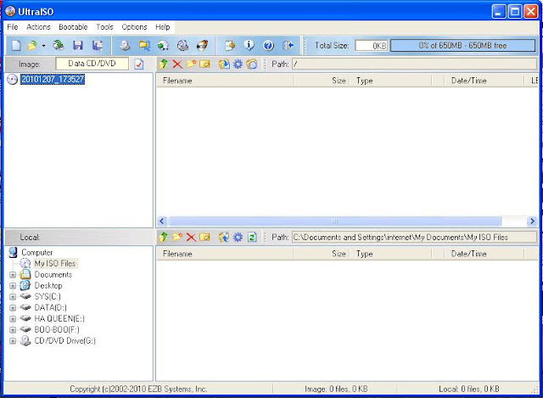Click the Add Files toolbar icon

[230, 45]
